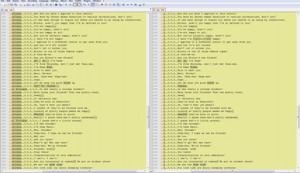Viewport: 300px width, 173px height.
Task: Open the Search menu
Action: tap(16, 1)
